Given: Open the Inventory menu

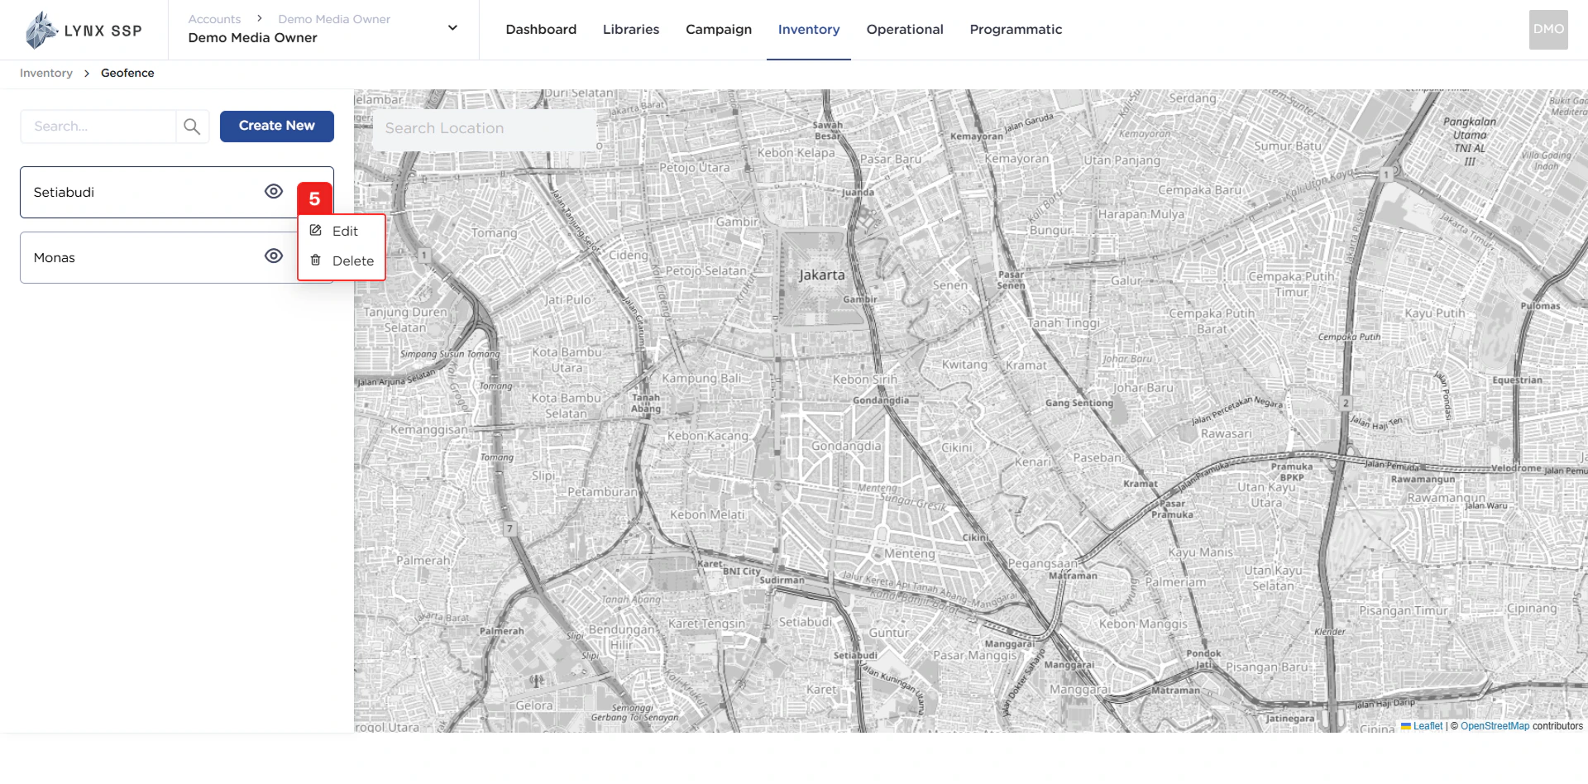Looking at the screenshot, I should (x=809, y=30).
